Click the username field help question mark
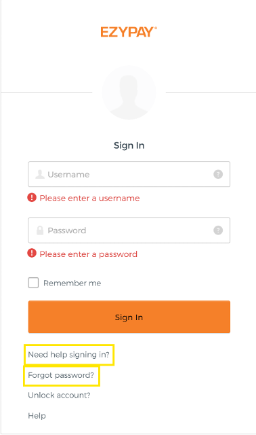The height and width of the screenshot is (435, 256). pyautogui.click(x=218, y=174)
